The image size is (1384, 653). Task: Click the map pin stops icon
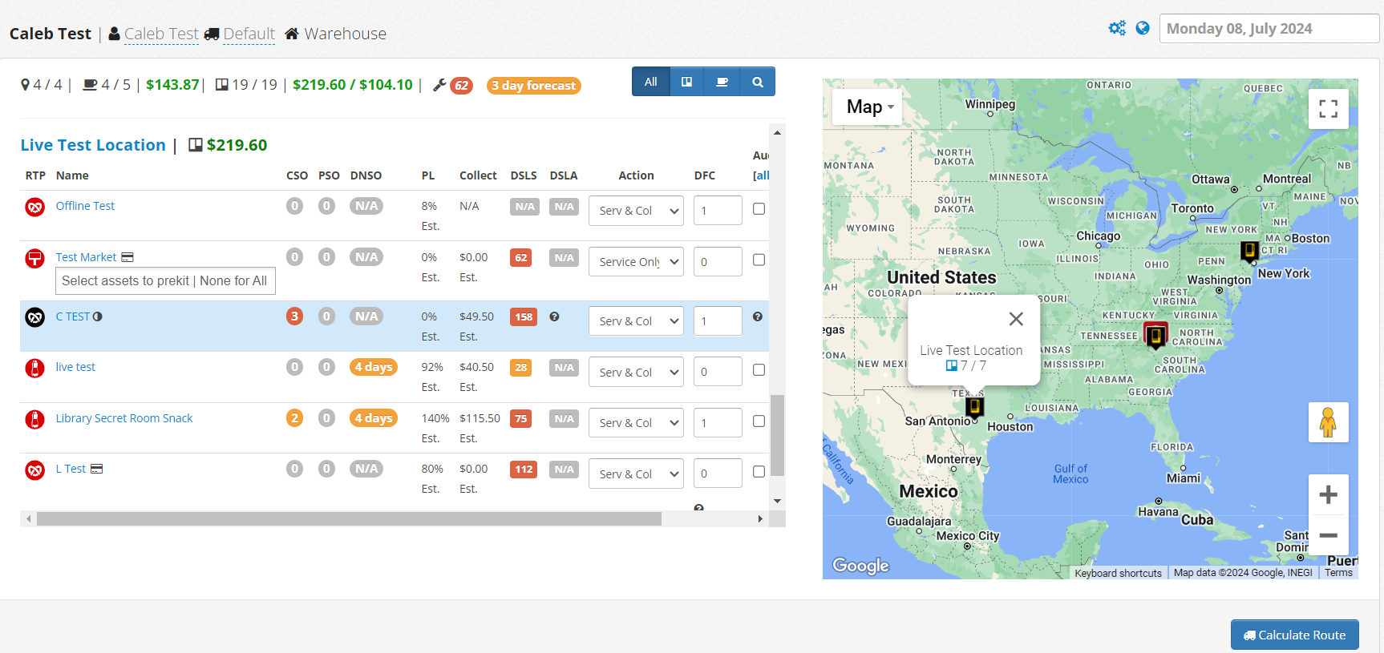click(26, 85)
